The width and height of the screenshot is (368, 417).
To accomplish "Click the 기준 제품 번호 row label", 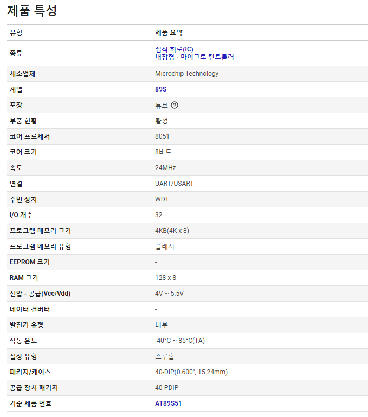I will [31, 403].
